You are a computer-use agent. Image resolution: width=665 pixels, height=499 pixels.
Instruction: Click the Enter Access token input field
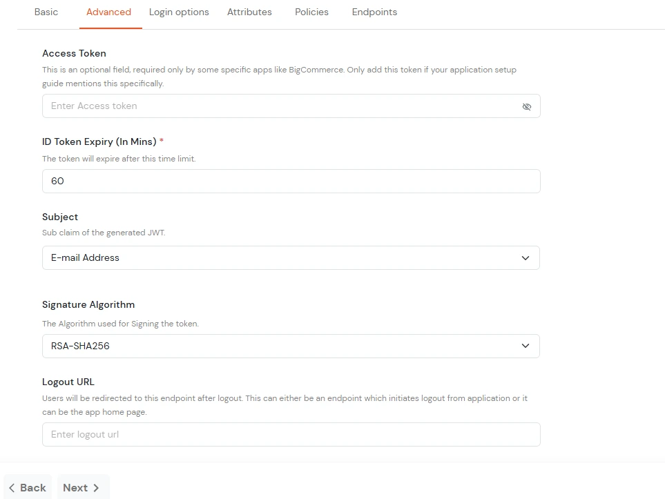(x=276, y=106)
